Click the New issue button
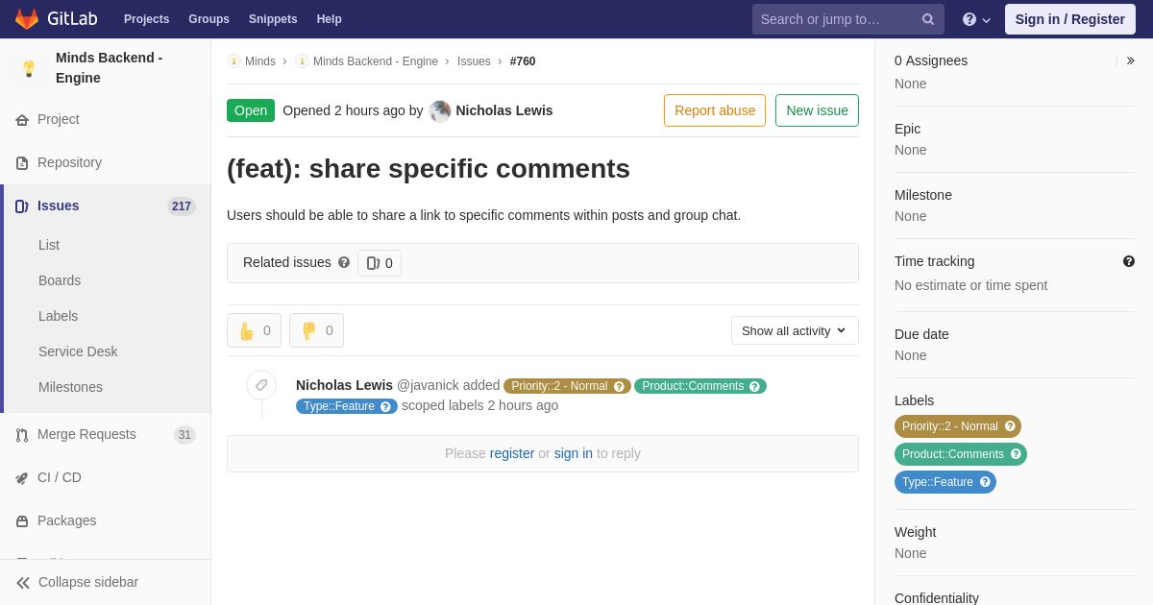Image resolution: width=1153 pixels, height=605 pixels. [x=817, y=110]
